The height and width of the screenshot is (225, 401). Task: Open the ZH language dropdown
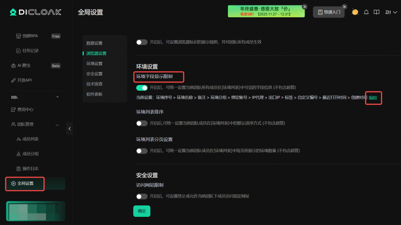pyautogui.click(x=390, y=12)
